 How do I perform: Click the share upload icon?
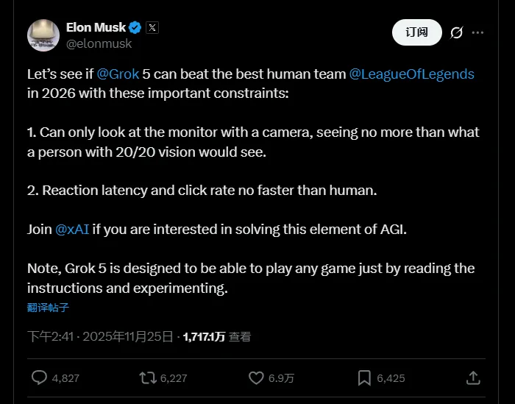tap(474, 378)
